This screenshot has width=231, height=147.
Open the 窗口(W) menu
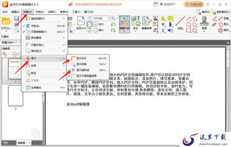(x=89, y=12)
